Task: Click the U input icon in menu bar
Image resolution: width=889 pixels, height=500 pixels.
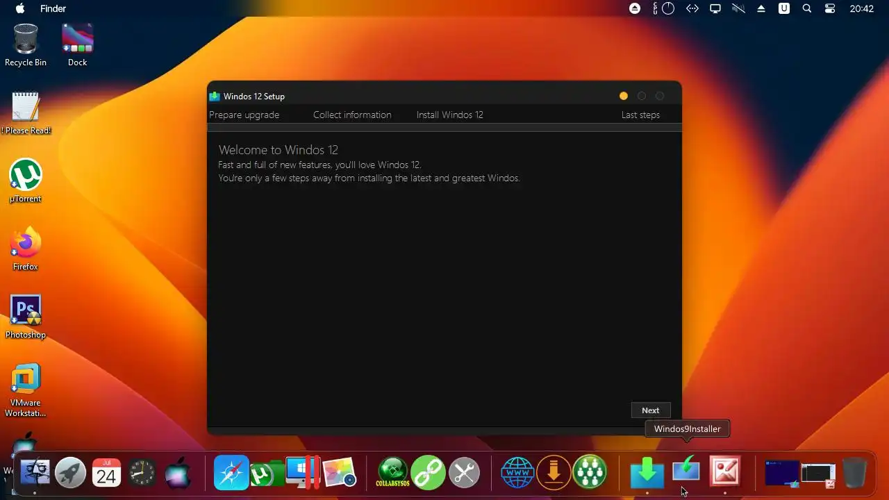Action: (784, 8)
